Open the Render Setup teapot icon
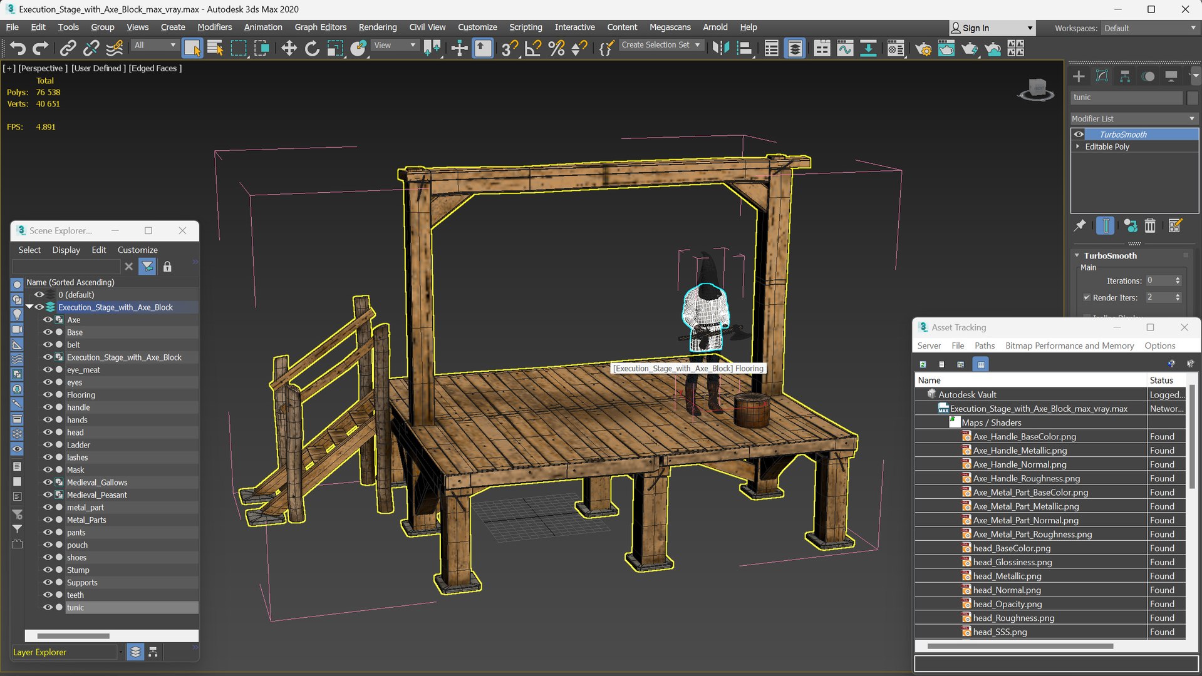The height and width of the screenshot is (676, 1202). [x=923, y=48]
